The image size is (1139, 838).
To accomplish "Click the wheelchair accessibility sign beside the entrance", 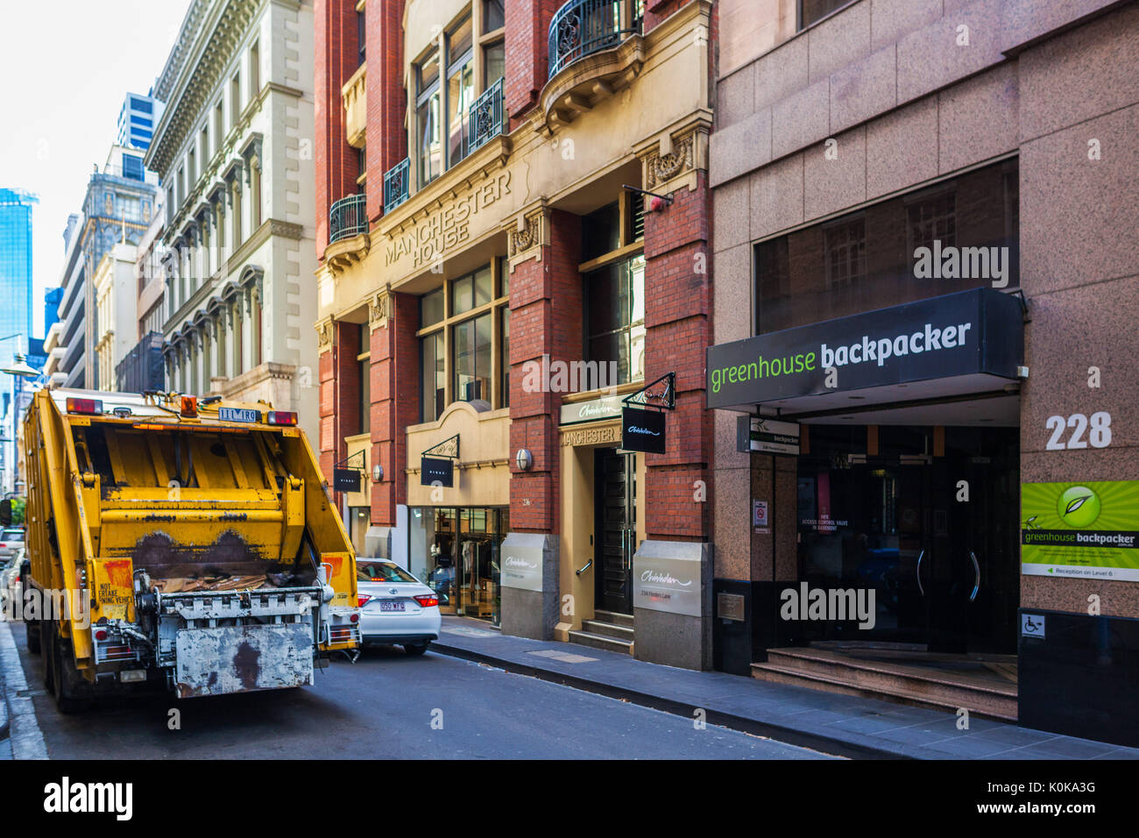I will (1033, 626).
